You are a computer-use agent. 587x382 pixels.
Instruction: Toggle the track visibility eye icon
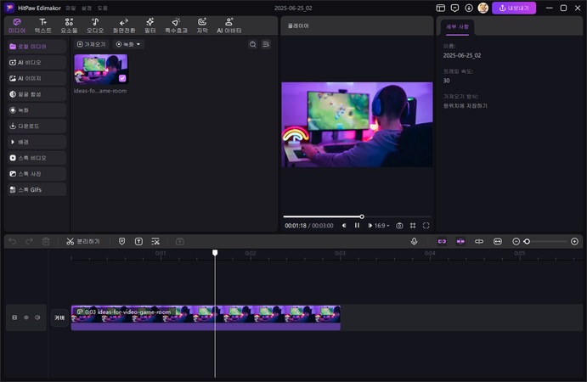point(25,317)
